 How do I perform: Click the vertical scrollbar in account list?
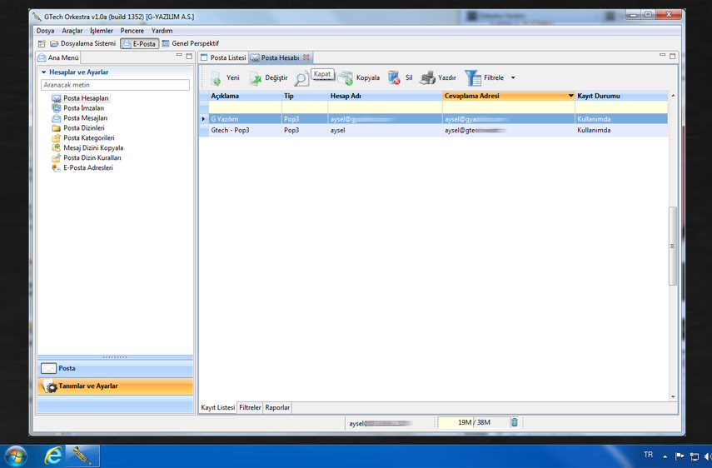[x=673, y=246]
